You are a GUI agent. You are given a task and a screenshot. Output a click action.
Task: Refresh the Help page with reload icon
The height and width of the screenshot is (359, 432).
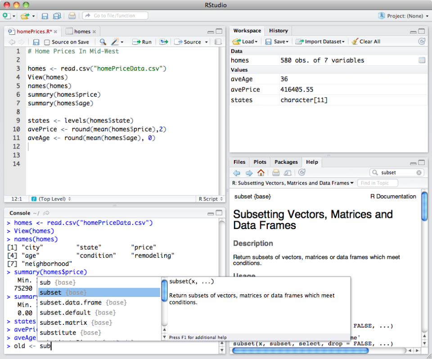click(x=301, y=172)
